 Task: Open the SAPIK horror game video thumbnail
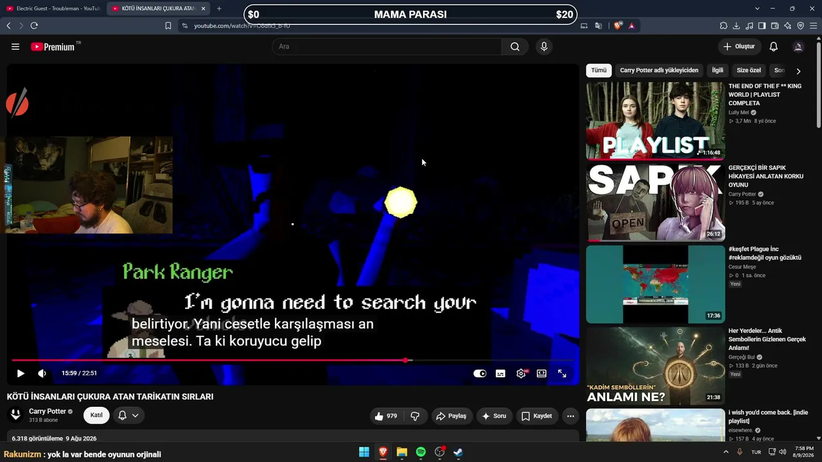coord(655,202)
